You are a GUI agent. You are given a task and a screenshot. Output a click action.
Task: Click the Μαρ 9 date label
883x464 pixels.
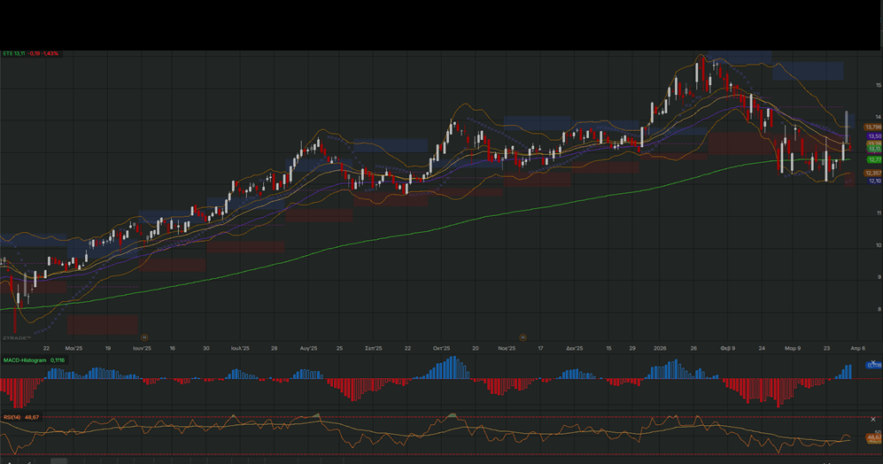coord(793,349)
